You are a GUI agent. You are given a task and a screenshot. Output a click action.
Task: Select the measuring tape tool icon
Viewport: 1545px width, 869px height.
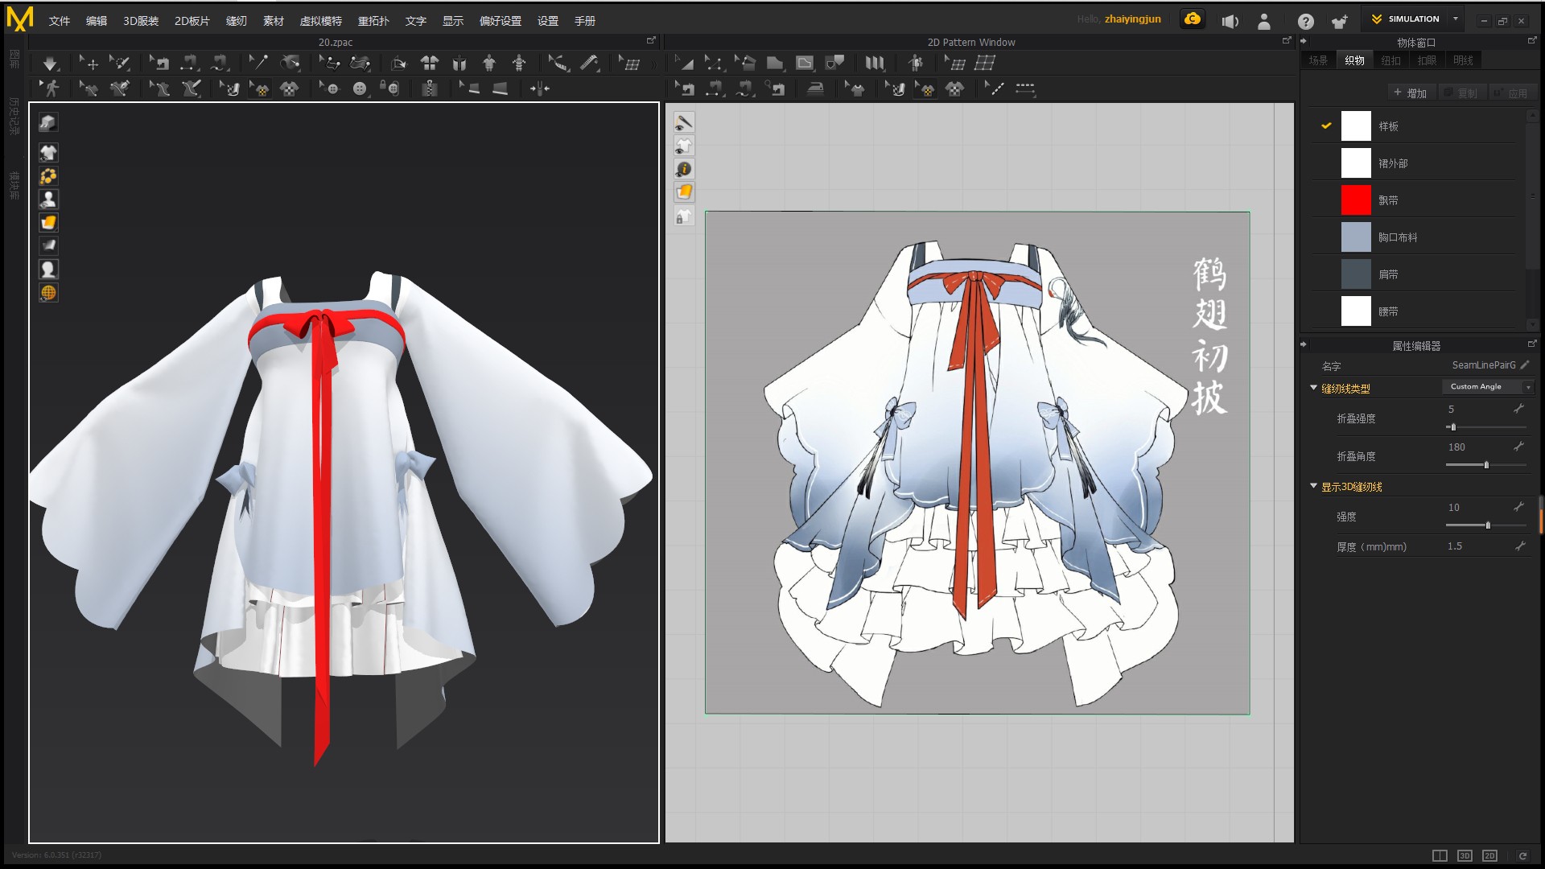[590, 63]
